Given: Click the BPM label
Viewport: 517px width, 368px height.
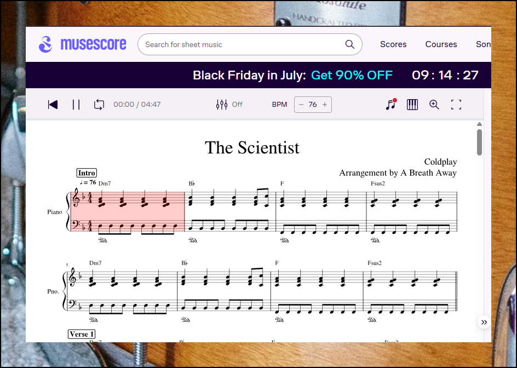Looking at the screenshot, I should pos(279,105).
